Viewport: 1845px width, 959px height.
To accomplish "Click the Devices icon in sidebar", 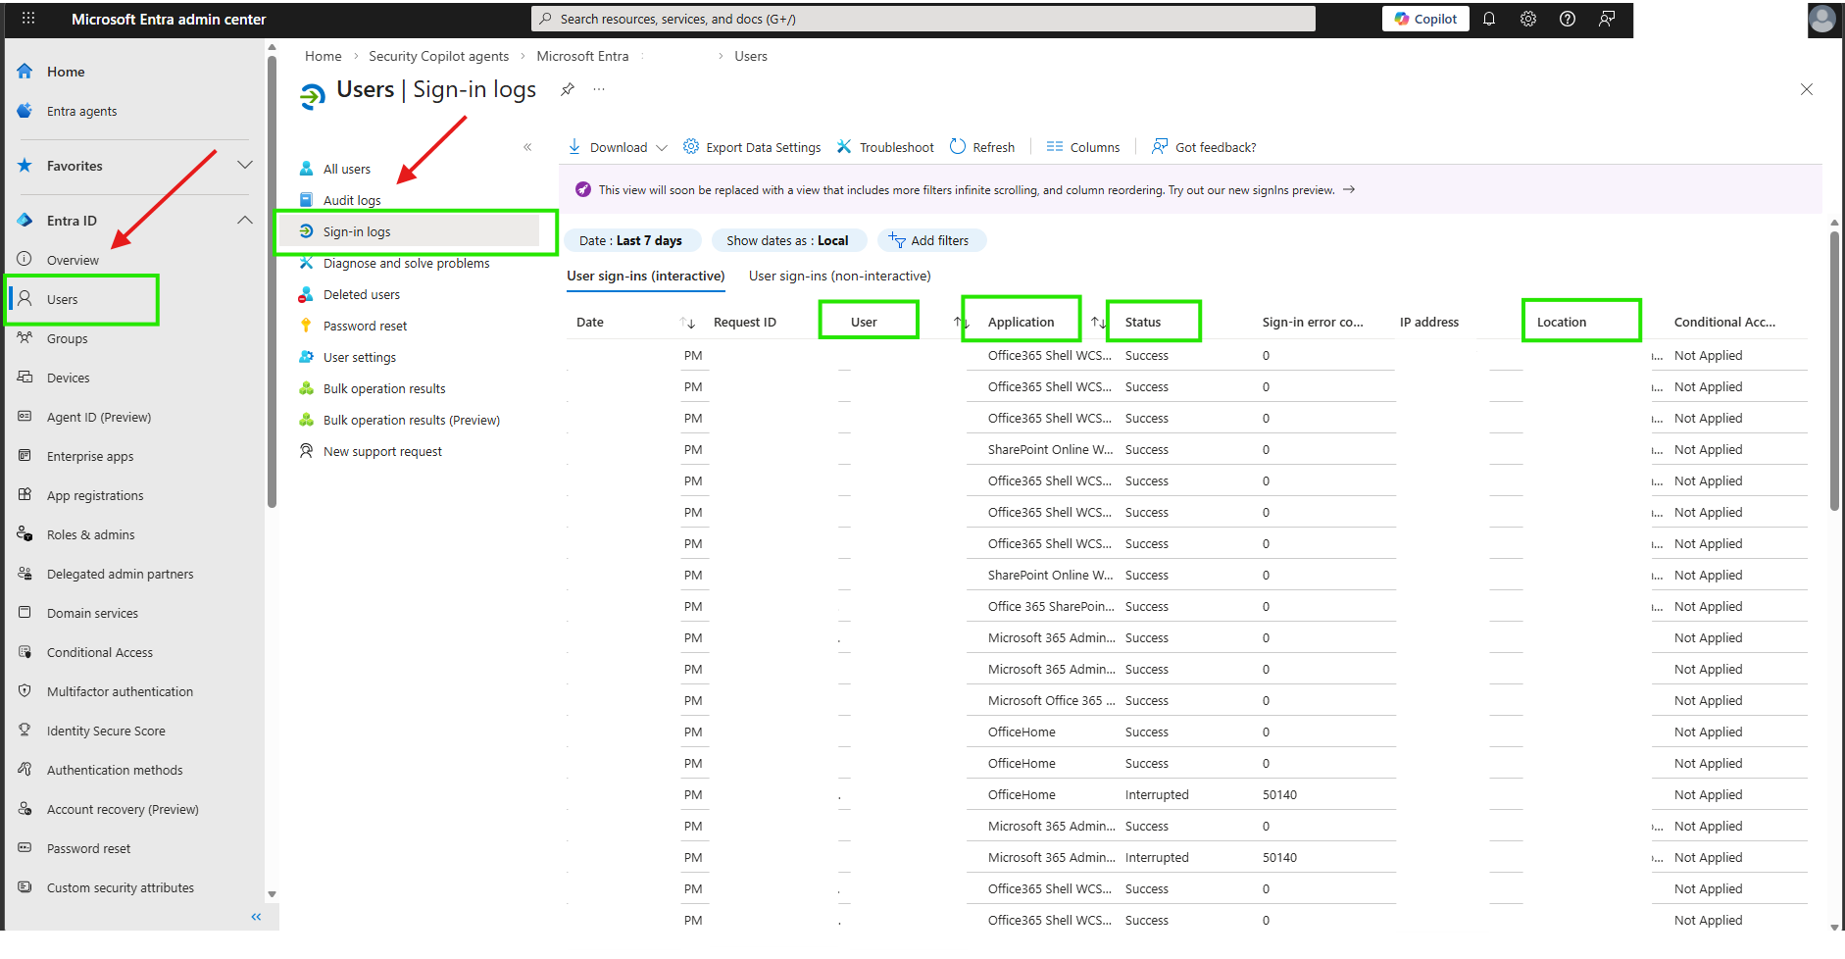I will pos(25,378).
